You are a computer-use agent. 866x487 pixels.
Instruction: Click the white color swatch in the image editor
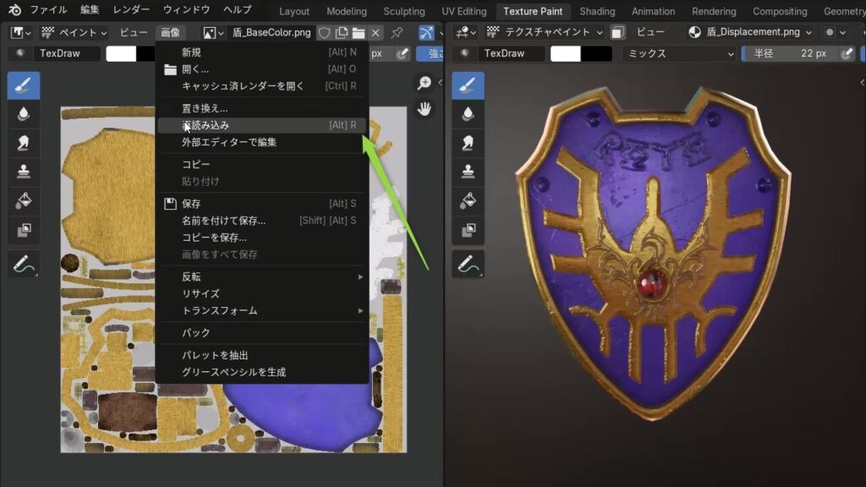coord(121,53)
